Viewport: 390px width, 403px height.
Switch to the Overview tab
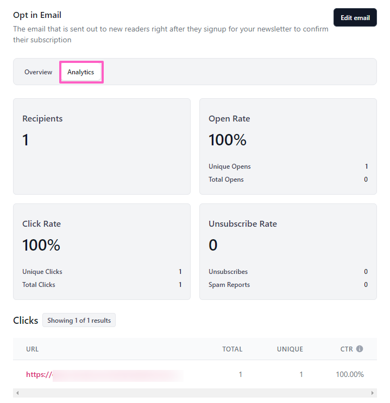(x=38, y=72)
